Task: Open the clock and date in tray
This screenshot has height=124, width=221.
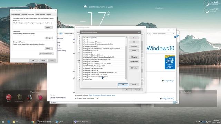Action: pyautogui.click(x=216, y=122)
